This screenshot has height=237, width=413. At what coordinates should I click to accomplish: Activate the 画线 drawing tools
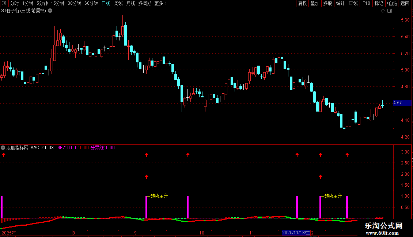point(353,3)
